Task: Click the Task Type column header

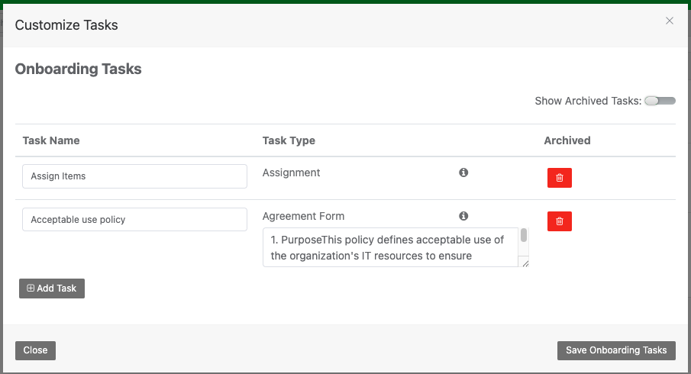Action: [x=289, y=140]
